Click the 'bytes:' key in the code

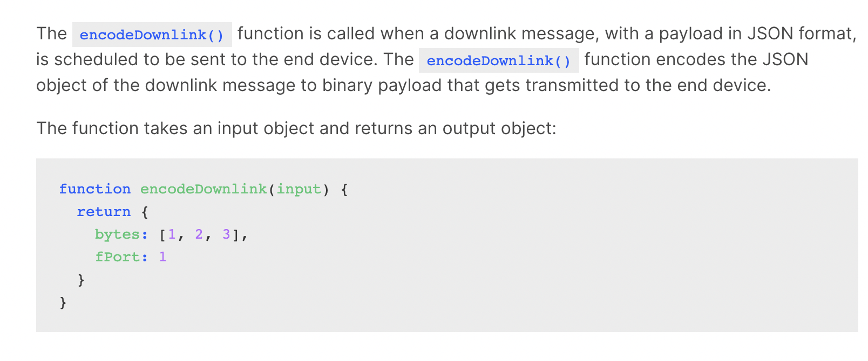point(121,234)
